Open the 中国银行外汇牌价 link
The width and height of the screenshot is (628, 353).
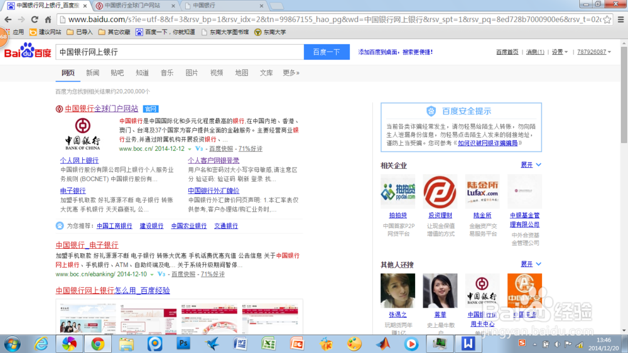pos(214,191)
